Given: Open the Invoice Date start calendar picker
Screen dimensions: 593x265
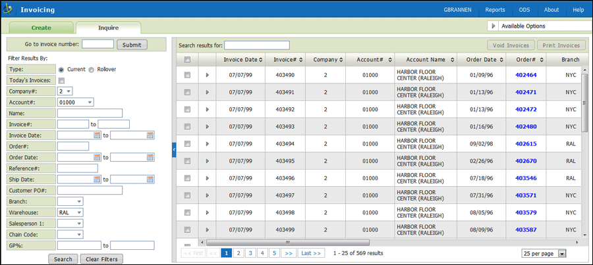Looking at the screenshot, I should [98, 135].
